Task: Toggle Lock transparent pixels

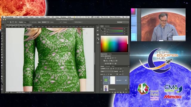Action: coord(104,74)
